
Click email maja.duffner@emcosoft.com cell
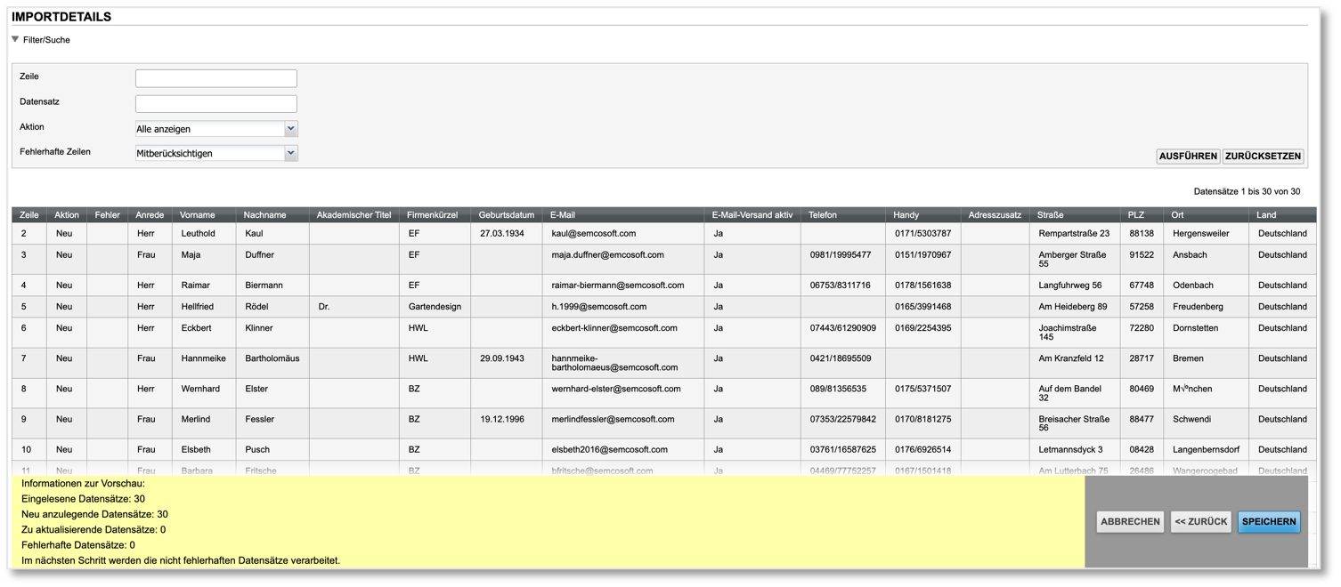[607, 255]
